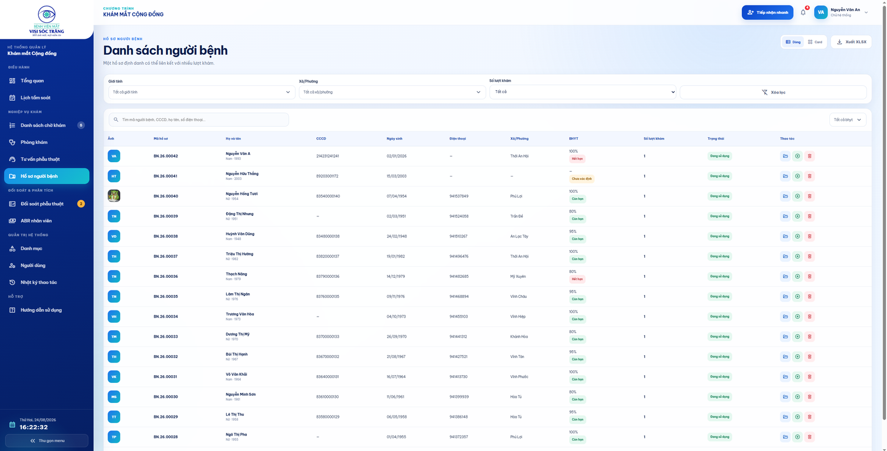887x451 pixels.
Task: Open the notification bell icon
Action: pyautogui.click(x=803, y=12)
